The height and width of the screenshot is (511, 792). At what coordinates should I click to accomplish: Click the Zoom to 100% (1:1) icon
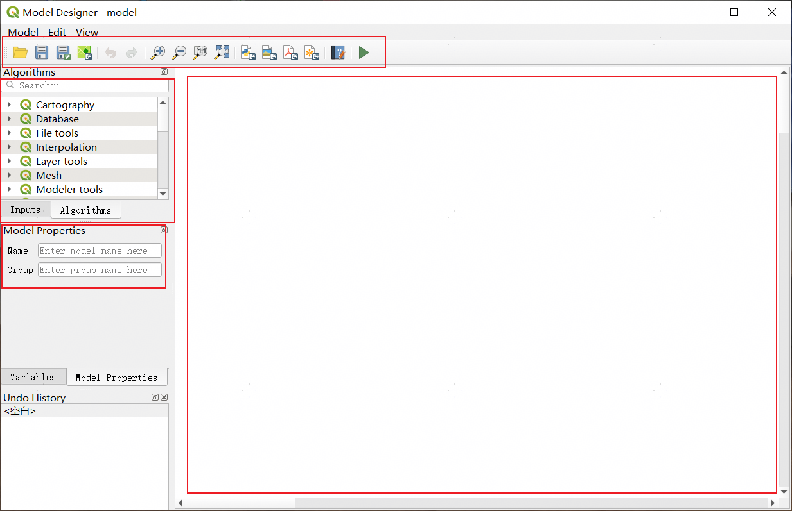click(200, 53)
